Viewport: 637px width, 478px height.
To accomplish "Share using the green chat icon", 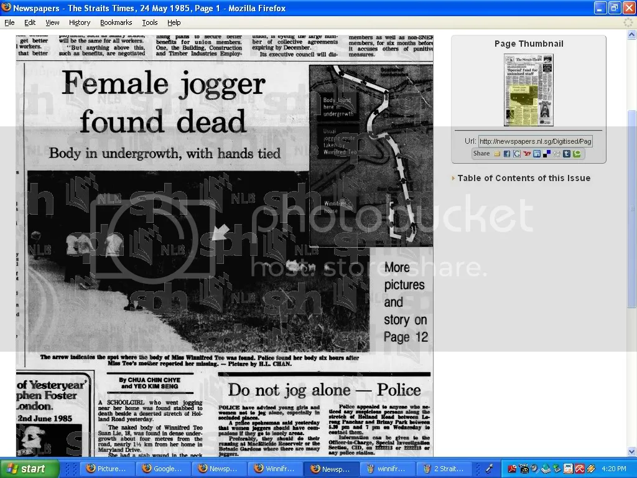I will [577, 154].
